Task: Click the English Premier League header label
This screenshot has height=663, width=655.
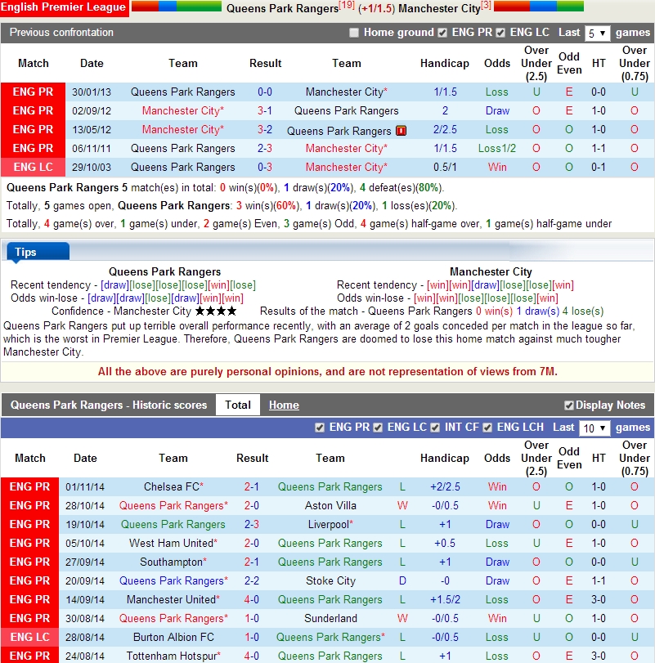Action: click(x=65, y=7)
